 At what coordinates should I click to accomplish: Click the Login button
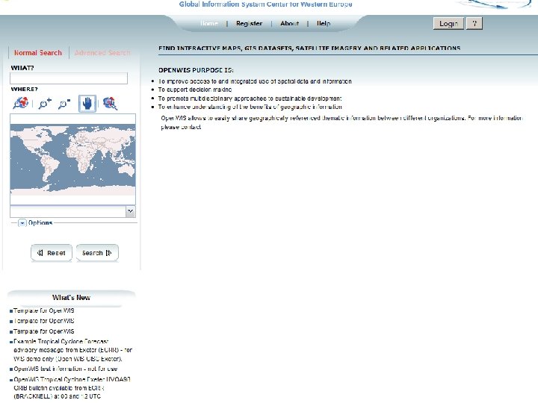click(448, 24)
